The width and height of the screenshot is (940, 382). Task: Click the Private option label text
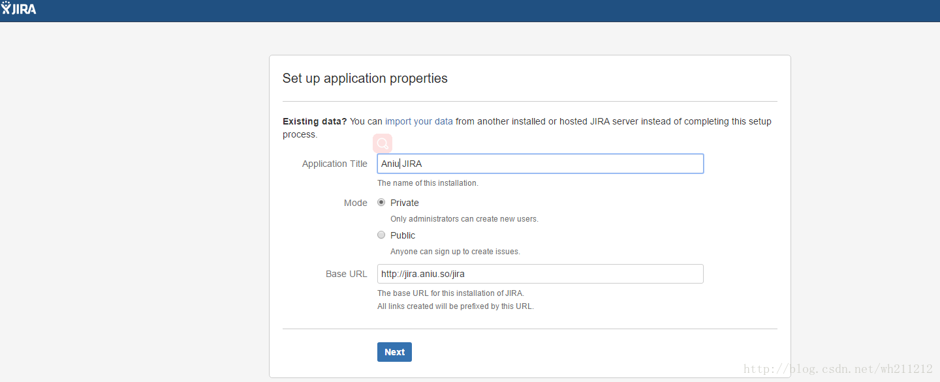[x=405, y=203]
